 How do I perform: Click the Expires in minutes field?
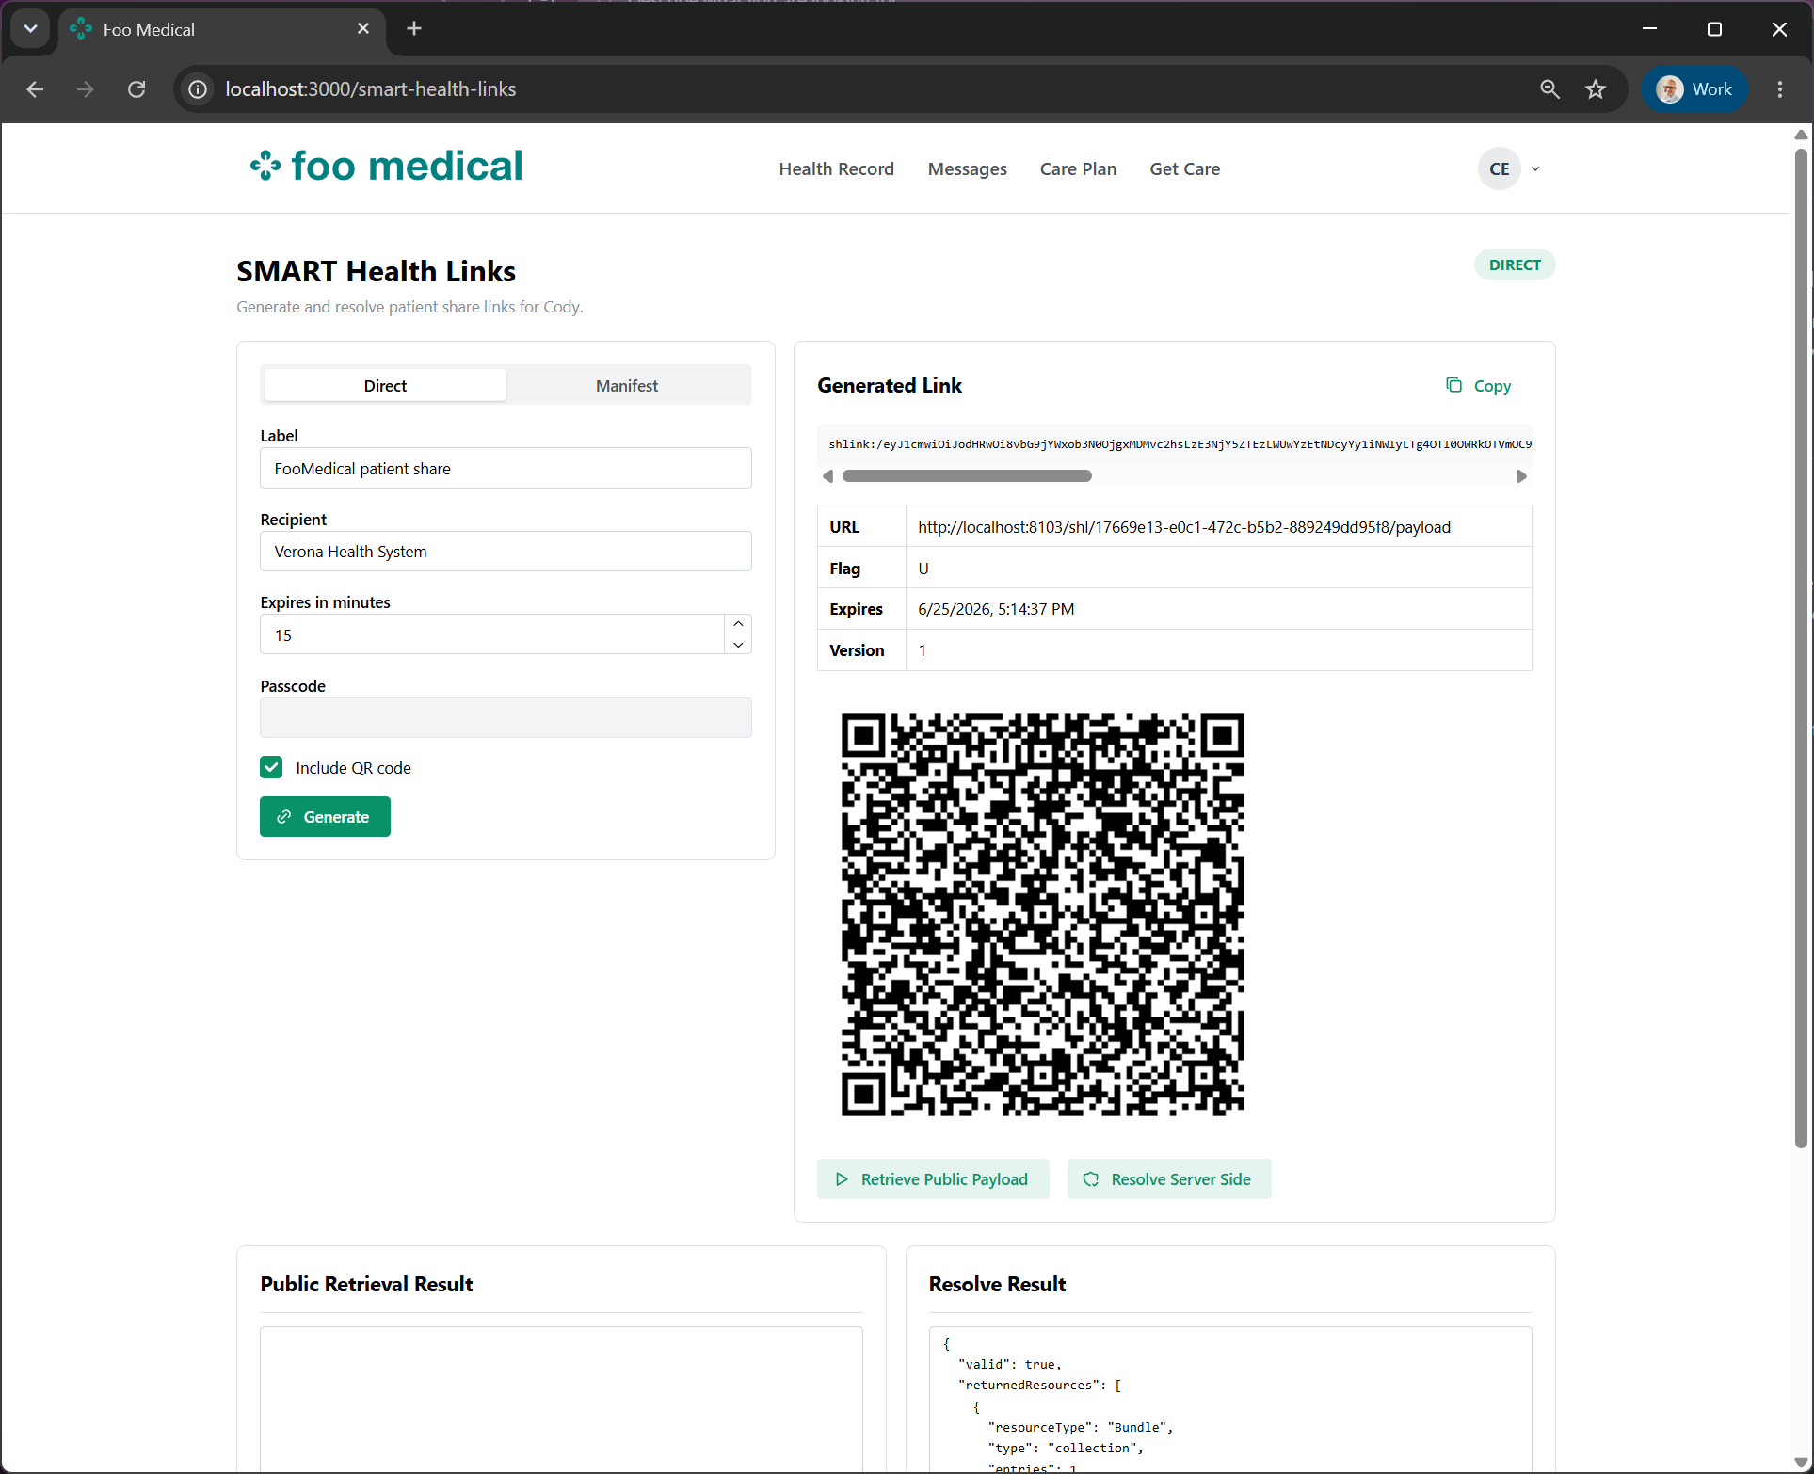click(x=492, y=635)
